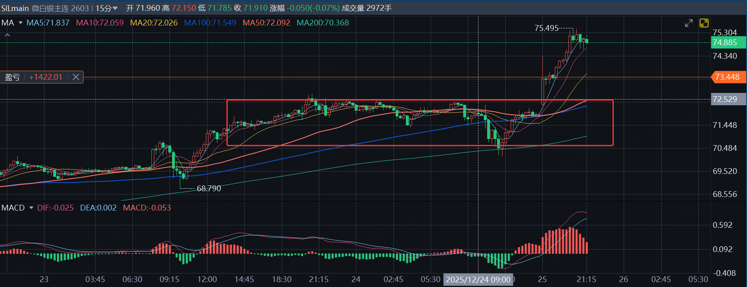Click the -0.408 MACD axis label
Viewport: 747px width, 287px height.
point(724,273)
